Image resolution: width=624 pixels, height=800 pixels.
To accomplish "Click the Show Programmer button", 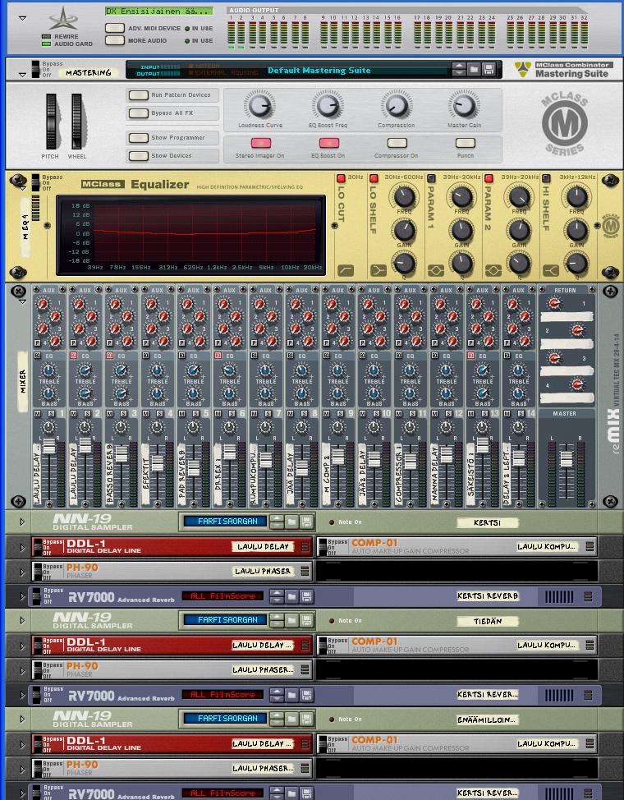I will click(138, 138).
